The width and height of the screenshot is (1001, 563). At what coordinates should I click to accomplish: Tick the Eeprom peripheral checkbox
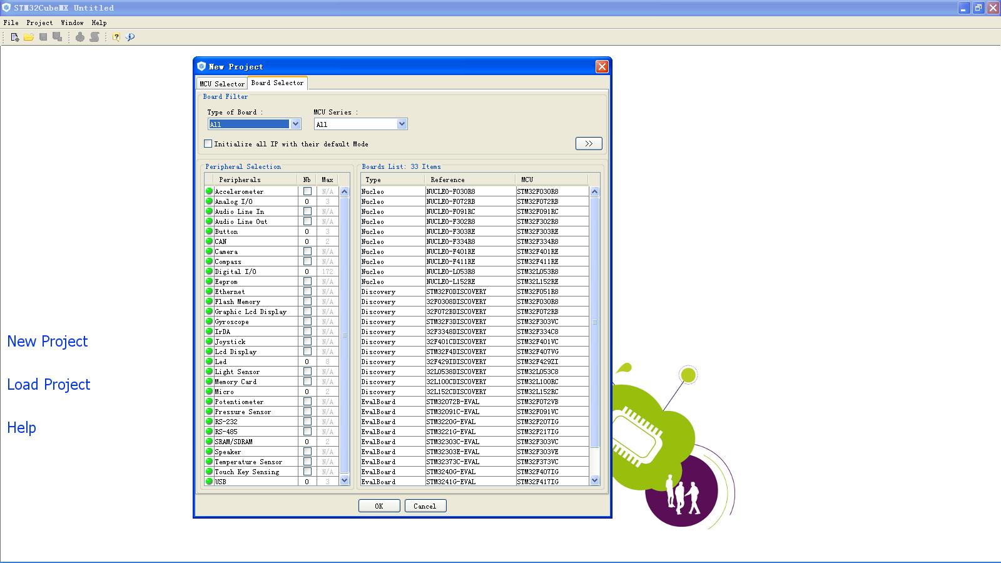coord(307,281)
